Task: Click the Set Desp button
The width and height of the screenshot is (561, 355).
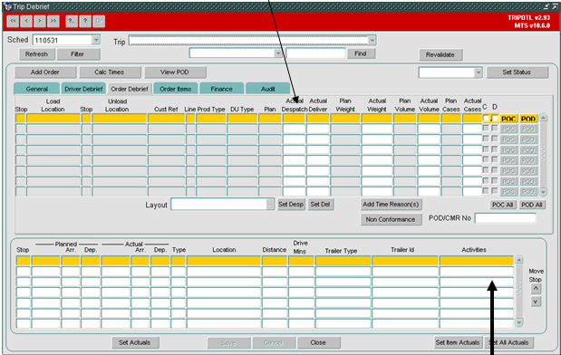Action: coord(291,204)
